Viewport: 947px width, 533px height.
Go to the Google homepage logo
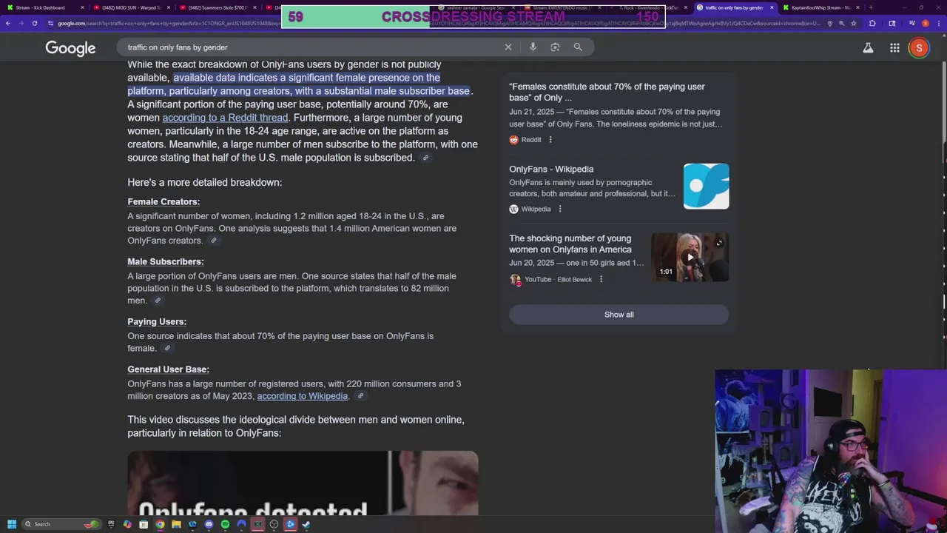pyautogui.click(x=70, y=48)
